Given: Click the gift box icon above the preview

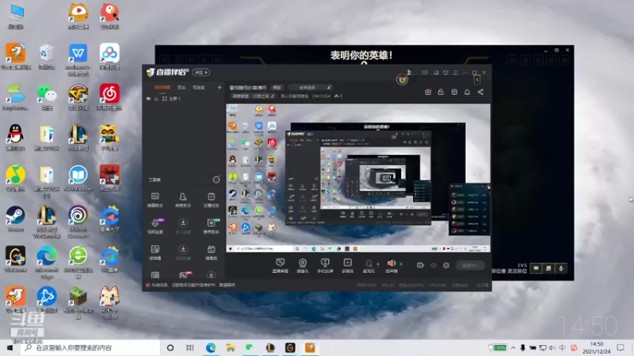Looking at the screenshot, I should click(x=428, y=92).
